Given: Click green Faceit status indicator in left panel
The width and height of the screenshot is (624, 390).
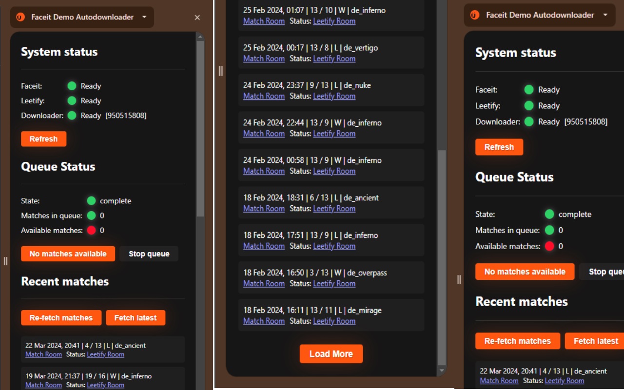Looking at the screenshot, I should tap(72, 86).
